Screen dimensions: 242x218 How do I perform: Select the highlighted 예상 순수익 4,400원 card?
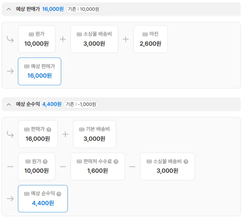tap(43, 198)
